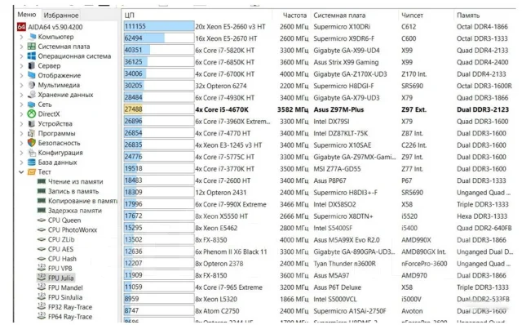Viewport: 522px width, 325px height.
Task: Click the Мультимедиа icon
Action: 32,85
